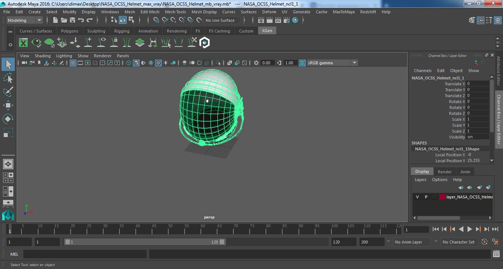This screenshot has height=269, width=503.
Task: Activate the Move tool
Action: click(x=8, y=105)
